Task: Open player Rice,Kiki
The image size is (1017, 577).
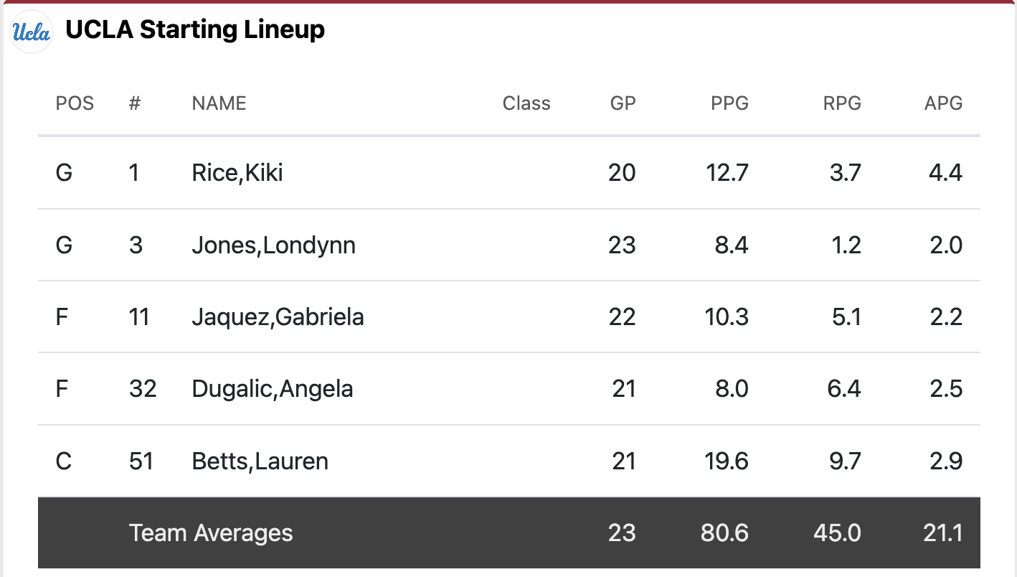Action: [x=237, y=173]
